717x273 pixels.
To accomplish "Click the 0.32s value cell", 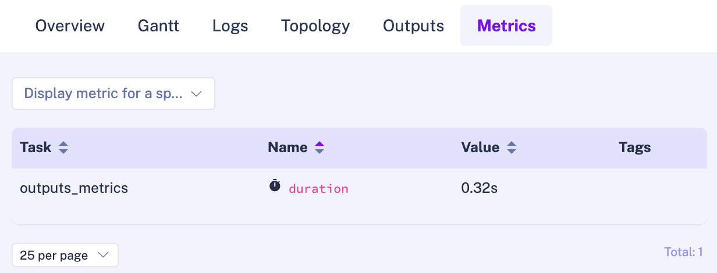I will [x=480, y=188].
